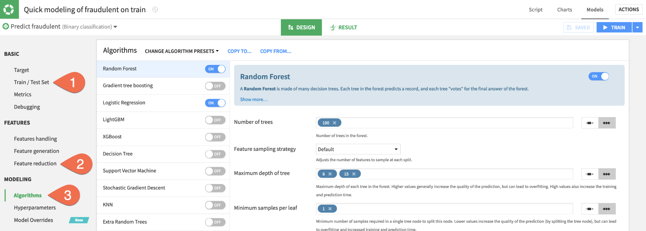The height and width of the screenshot is (231, 646).
Task: Switch to the Charts tab
Action: click(564, 10)
